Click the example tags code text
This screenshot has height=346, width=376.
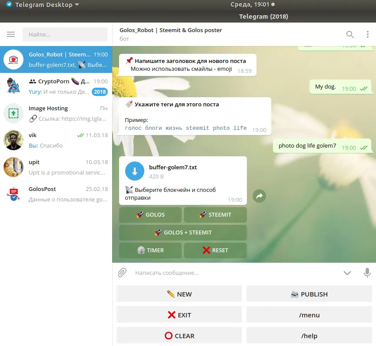point(186,128)
